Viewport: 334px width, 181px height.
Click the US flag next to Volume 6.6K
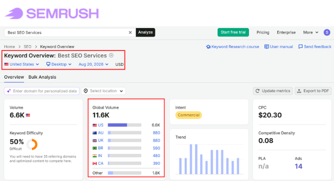click(x=28, y=115)
